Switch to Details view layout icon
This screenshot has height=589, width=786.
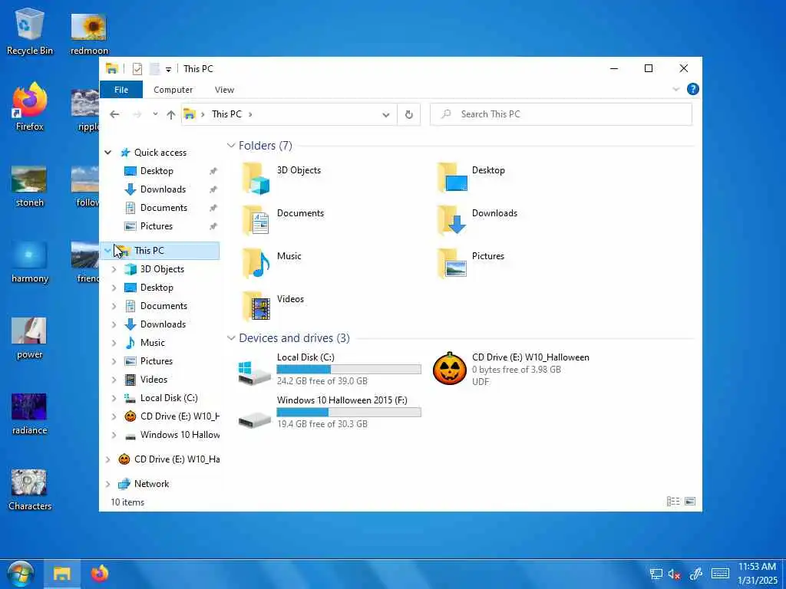click(673, 502)
